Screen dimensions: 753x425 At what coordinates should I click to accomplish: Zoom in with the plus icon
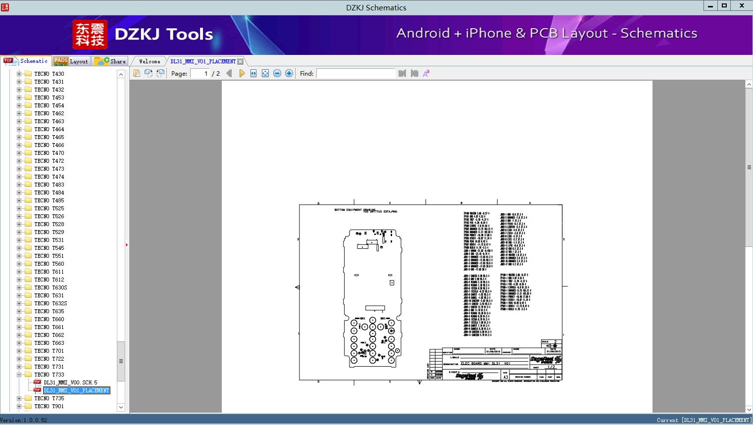tap(289, 73)
